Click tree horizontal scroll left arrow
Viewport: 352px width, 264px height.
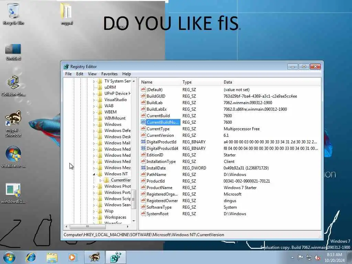[66, 227]
